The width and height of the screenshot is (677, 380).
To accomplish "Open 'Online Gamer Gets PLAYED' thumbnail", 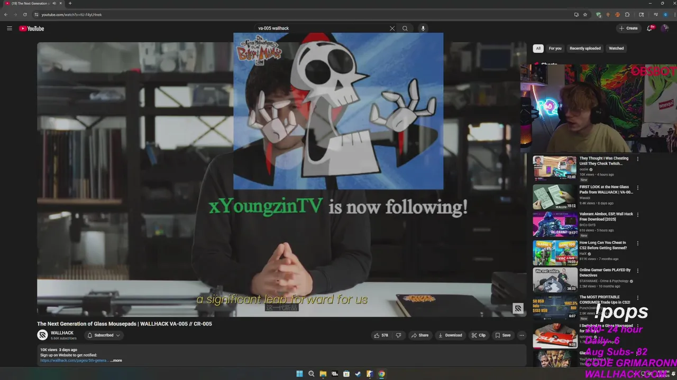I will (x=555, y=280).
